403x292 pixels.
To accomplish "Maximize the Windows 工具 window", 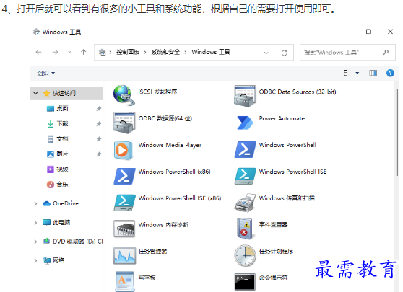I will [x=368, y=32].
